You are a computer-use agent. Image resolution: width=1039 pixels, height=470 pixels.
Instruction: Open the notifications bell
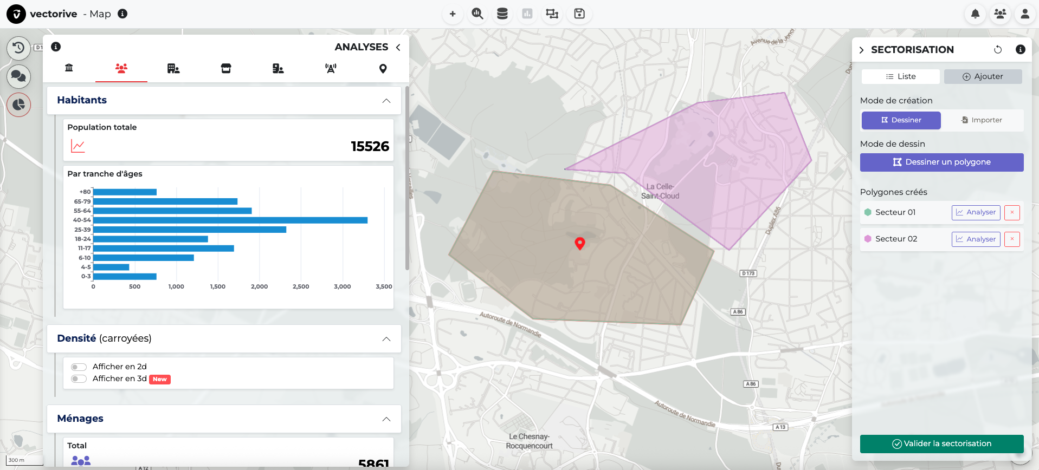tap(975, 14)
